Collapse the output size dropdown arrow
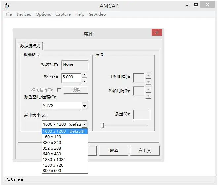This screenshot has height=186, width=218. click(x=84, y=124)
